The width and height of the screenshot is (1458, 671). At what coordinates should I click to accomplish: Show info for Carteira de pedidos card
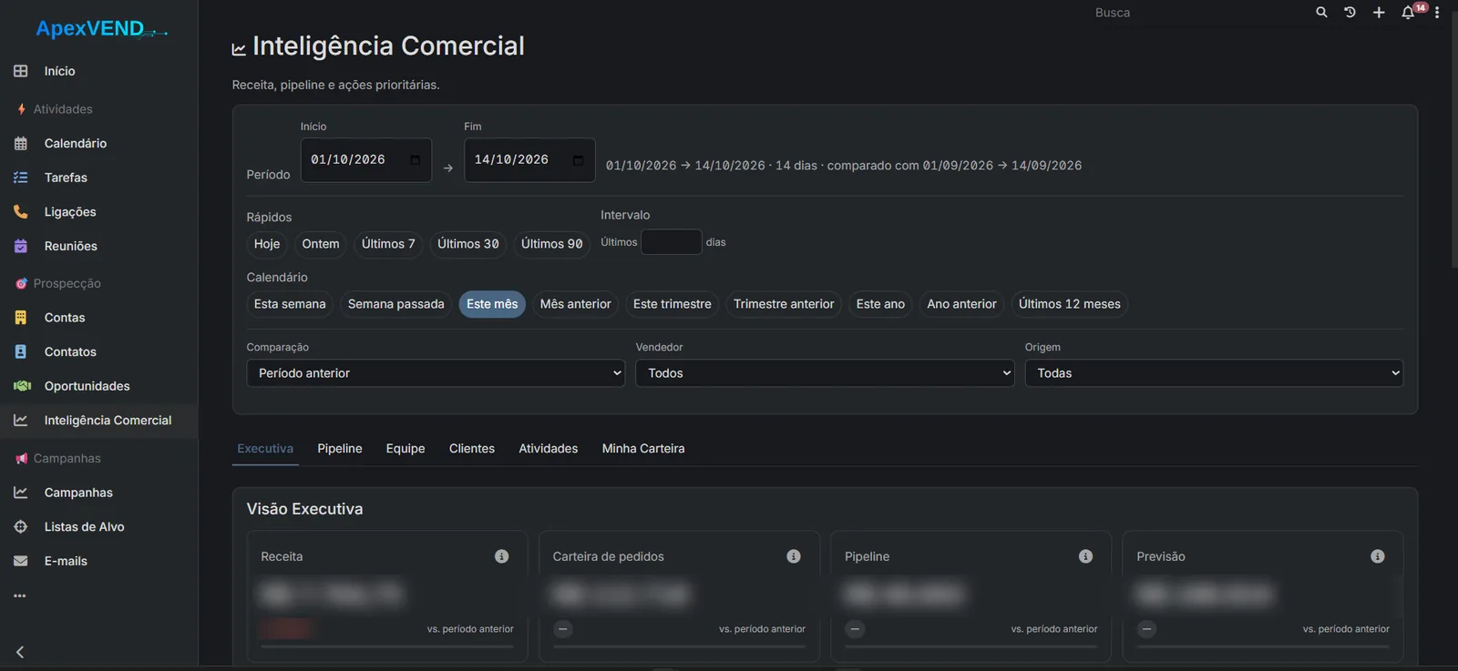pyautogui.click(x=794, y=556)
